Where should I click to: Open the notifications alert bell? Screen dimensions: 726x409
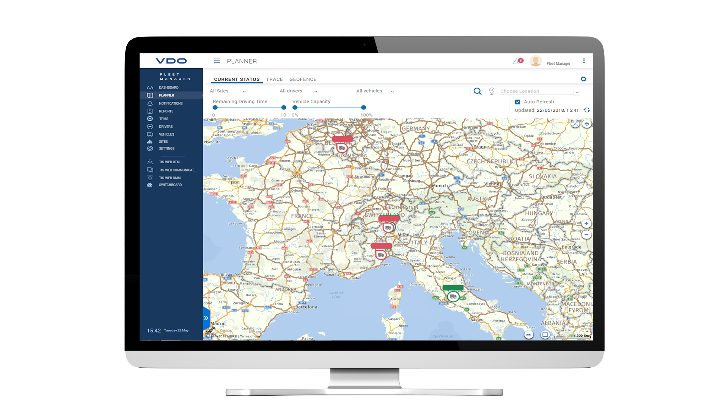point(518,61)
